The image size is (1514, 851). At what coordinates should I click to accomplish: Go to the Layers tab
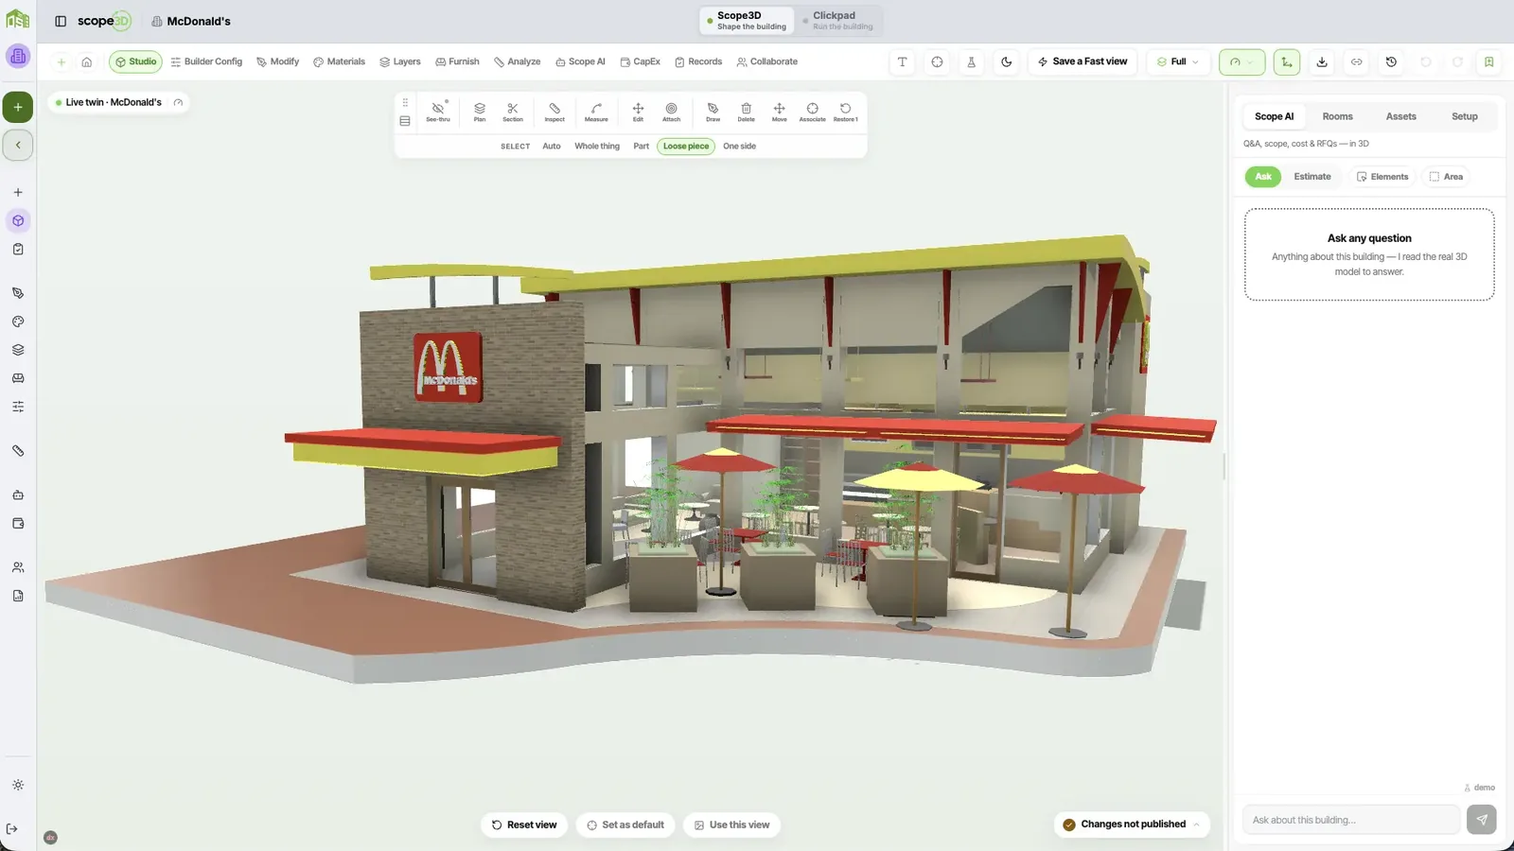coord(400,61)
